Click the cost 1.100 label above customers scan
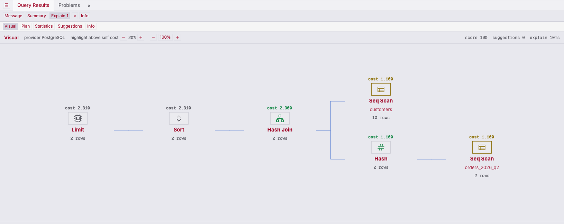Screen dimensions: 564x224 point(381,79)
